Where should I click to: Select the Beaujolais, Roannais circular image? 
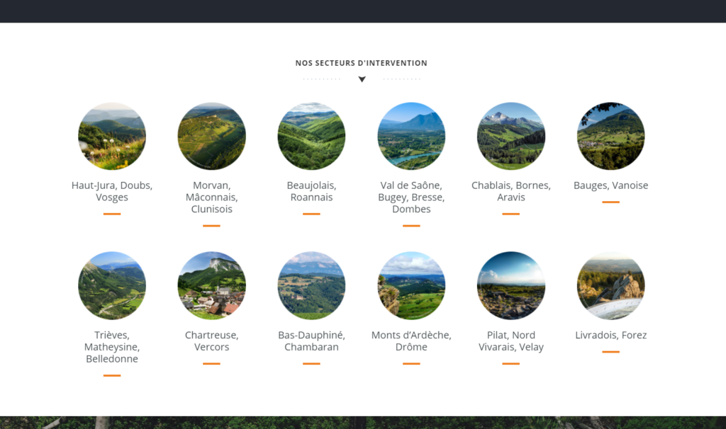(311, 136)
